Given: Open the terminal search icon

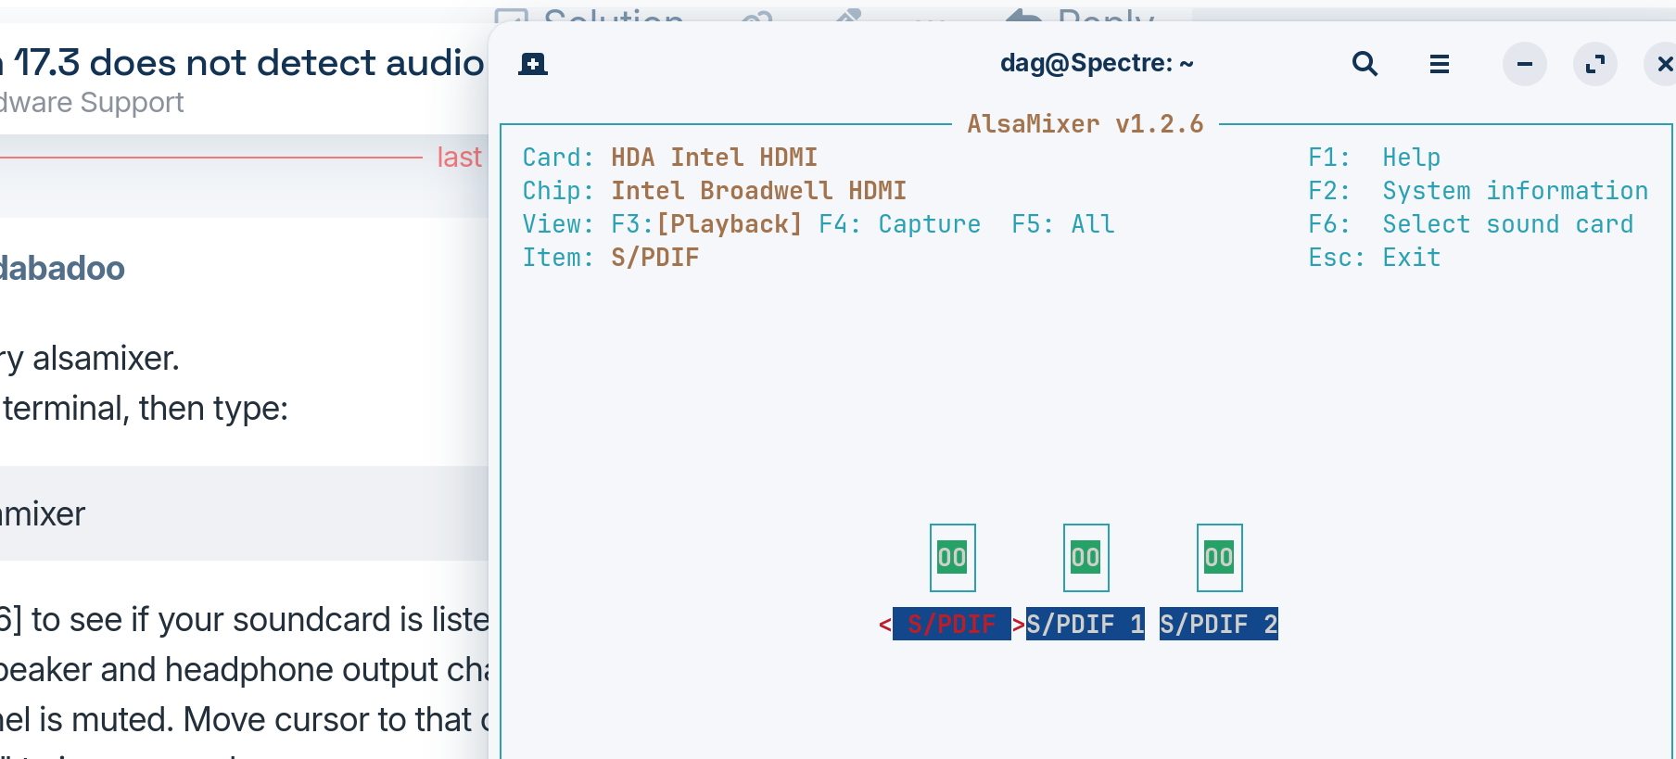Looking at the screenshot, I should pyautogui.click(x=1365, y=64).
